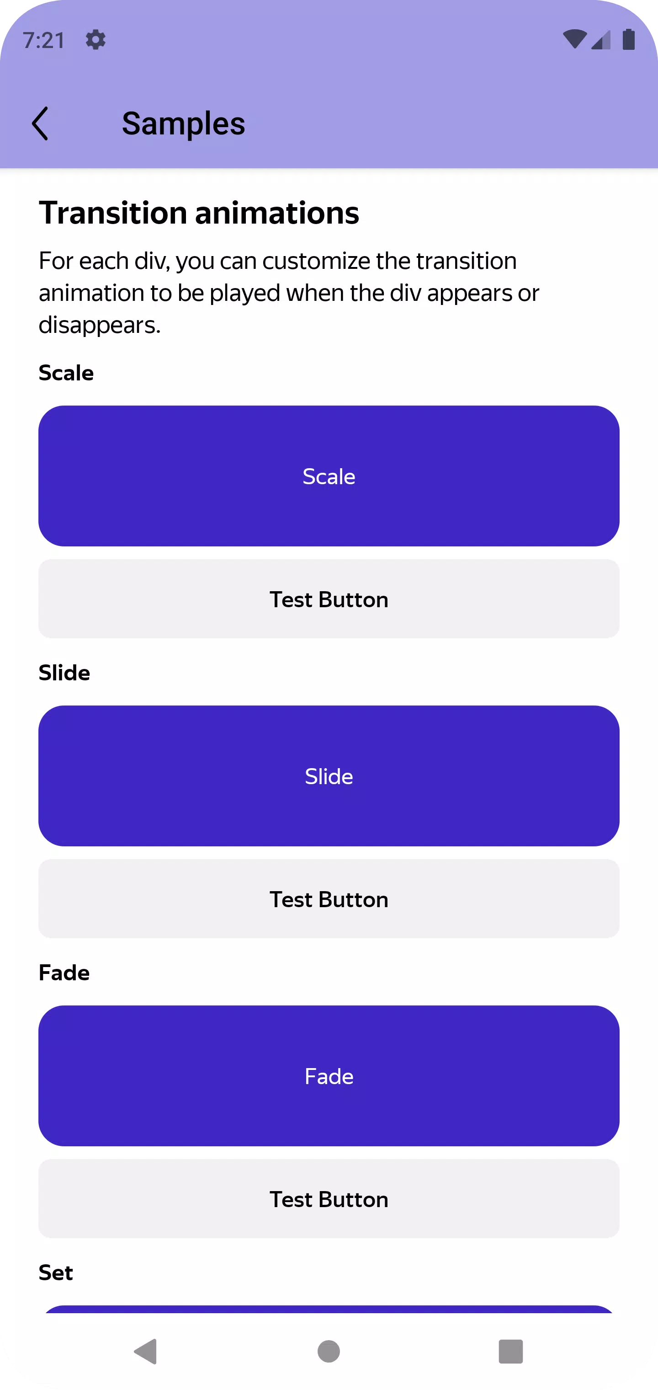Tap the purple Fade block
The image size is (658, 1390).
329,1076
